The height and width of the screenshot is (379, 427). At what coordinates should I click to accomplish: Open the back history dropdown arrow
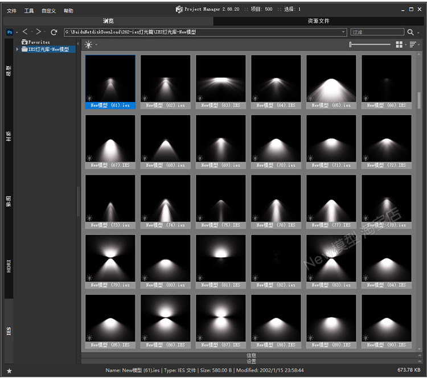pos(31,32)
